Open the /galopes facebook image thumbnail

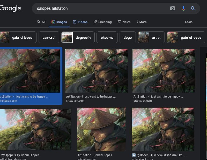pos(163,129)
